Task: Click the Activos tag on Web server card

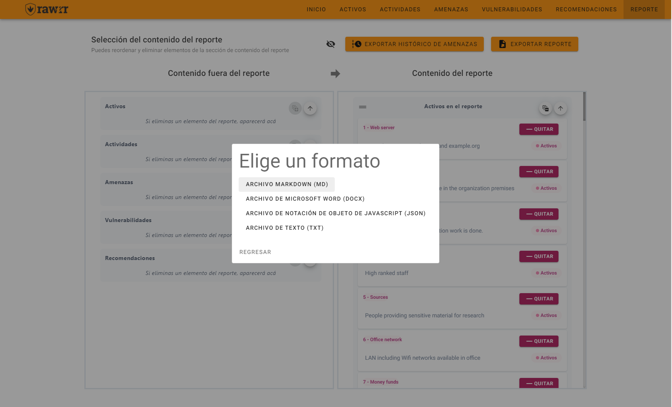Action: [x=546, y=146]
